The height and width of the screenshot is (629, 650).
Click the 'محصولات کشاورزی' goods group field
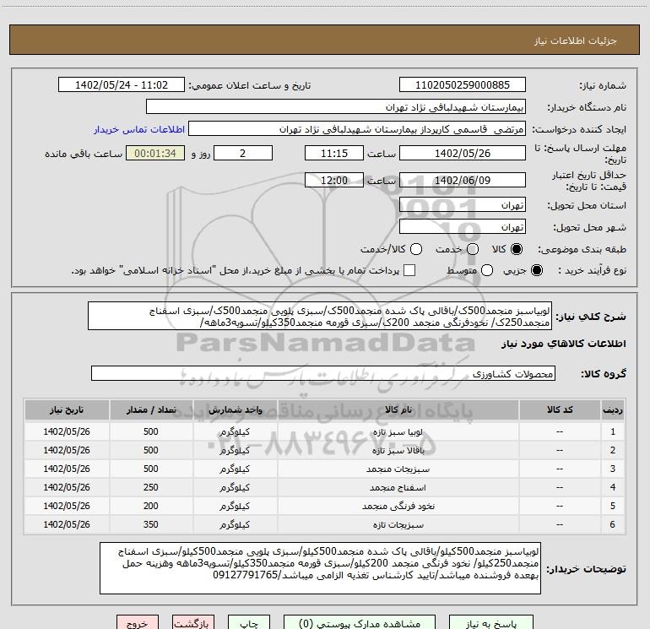coord(322,372)
